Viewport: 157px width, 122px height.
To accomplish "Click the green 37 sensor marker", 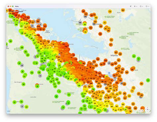I will (x=22, y=26).
